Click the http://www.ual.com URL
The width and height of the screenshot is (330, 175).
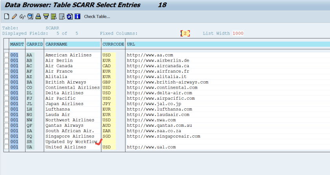151,147
